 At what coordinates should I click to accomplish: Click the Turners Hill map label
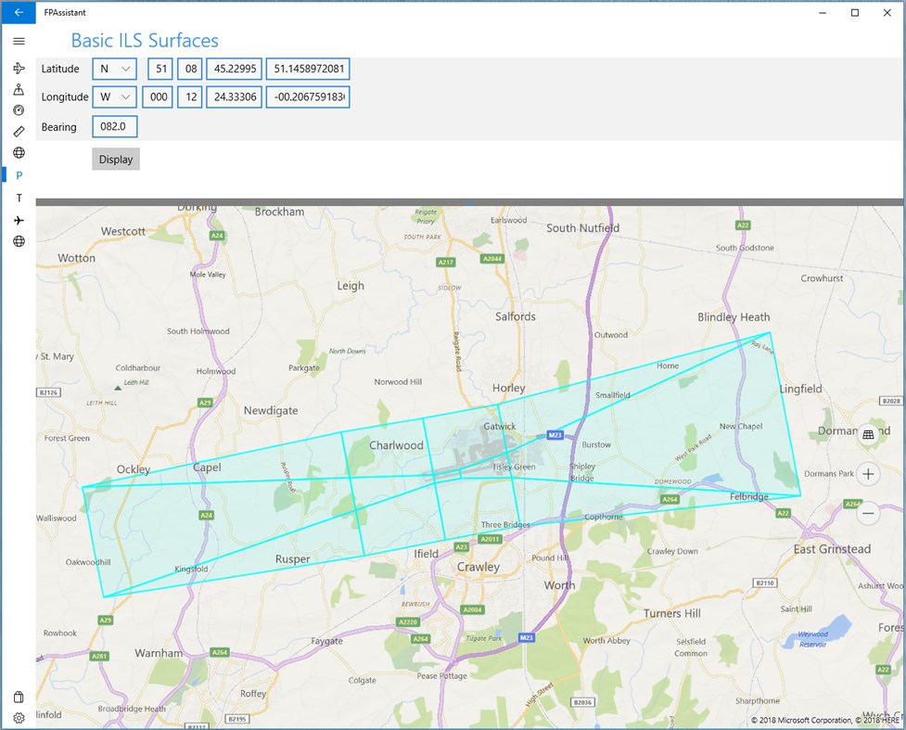672,613
